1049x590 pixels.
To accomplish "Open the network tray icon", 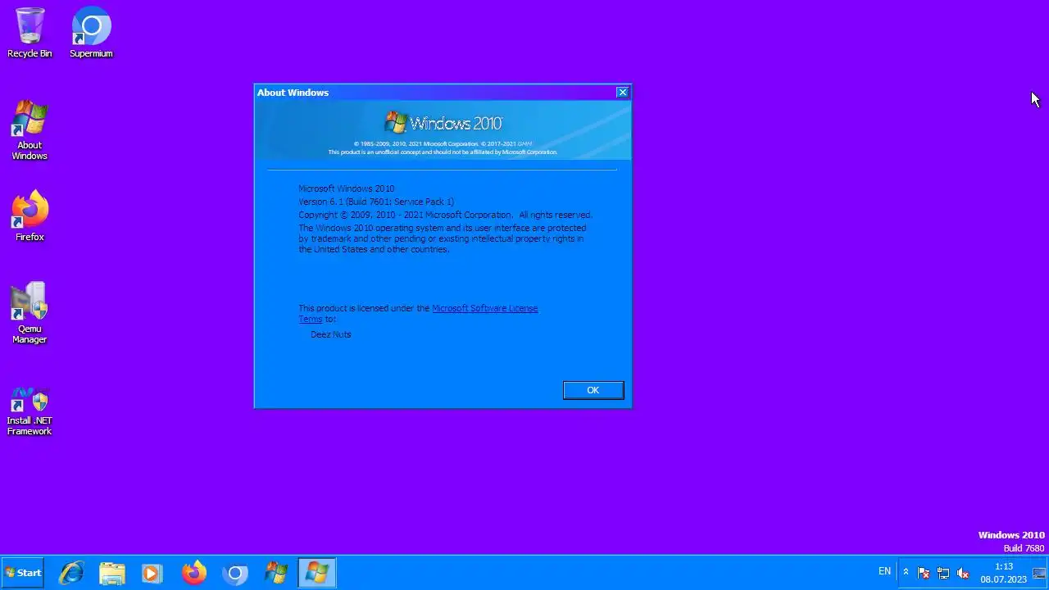I will tap(943, 573).
